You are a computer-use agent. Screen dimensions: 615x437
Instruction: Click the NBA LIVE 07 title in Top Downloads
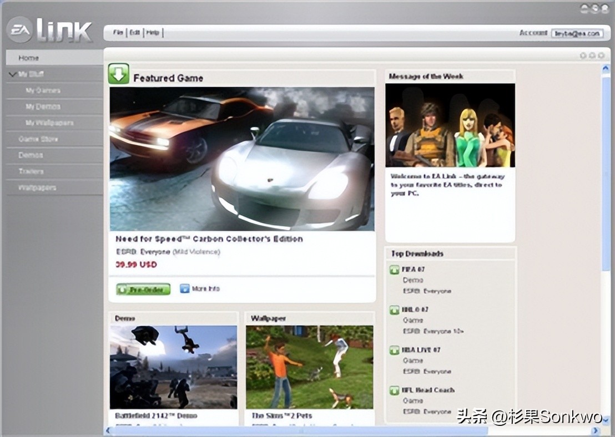[421, 349]
